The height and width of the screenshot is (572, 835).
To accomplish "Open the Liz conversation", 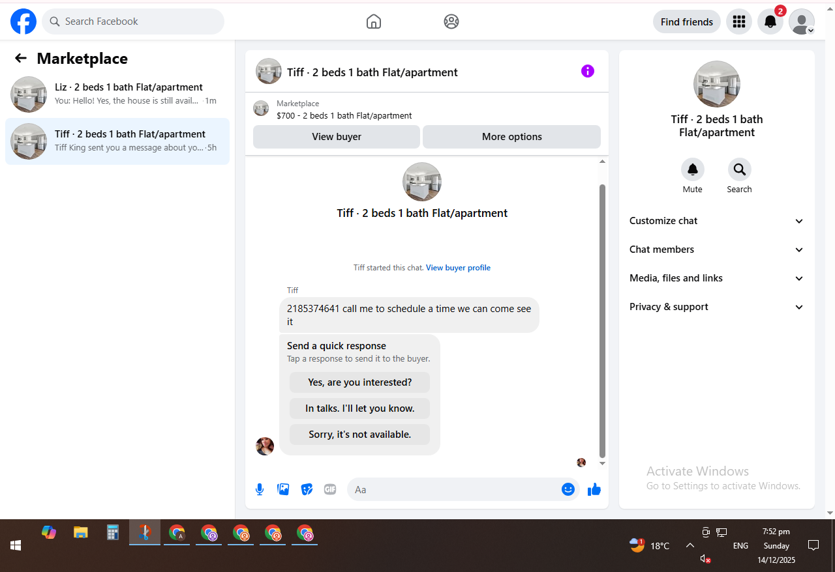I will (117, 94).
